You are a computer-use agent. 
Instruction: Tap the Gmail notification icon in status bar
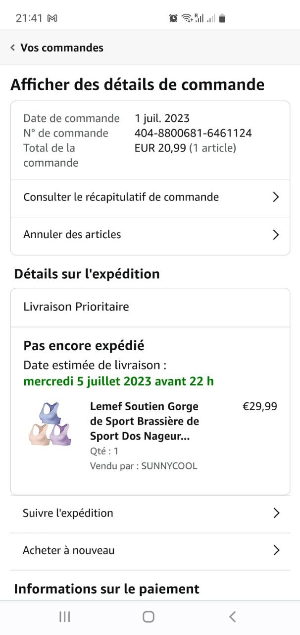point(52,18)
